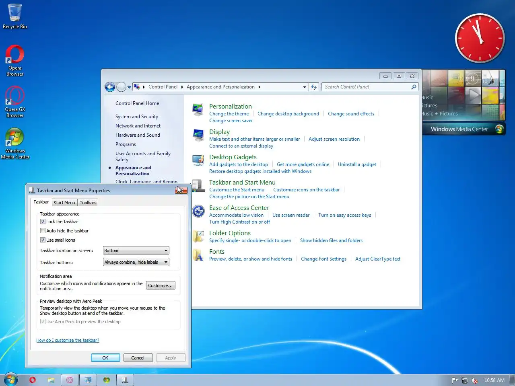Click the Ease of Access Center icon
The image size is (515, 386).
198,211
